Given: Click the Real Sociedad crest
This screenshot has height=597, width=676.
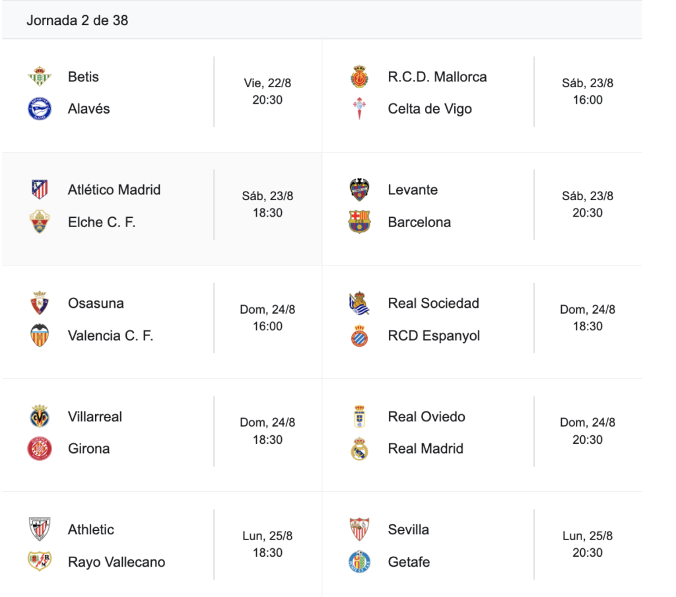Looking at the screenshot, I should 360,303.
